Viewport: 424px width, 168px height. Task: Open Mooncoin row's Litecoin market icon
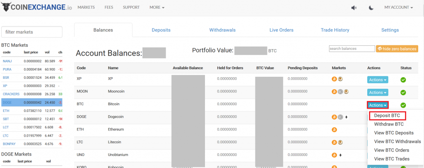340,92
